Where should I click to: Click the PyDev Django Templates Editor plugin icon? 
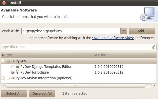coord(17,67)
